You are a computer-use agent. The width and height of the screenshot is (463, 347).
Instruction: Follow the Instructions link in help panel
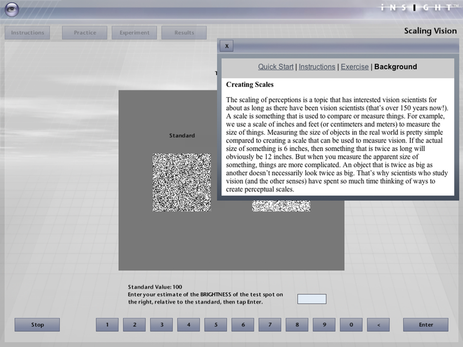(317, 67)
